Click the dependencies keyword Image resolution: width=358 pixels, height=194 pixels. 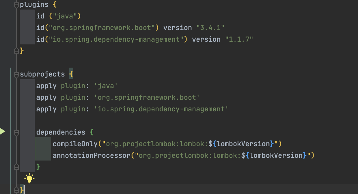(x=61, y=133)
